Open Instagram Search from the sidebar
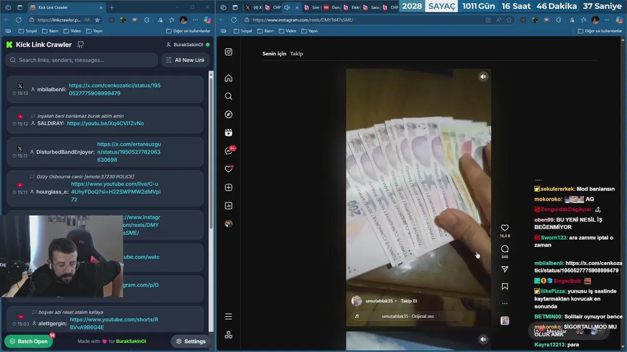Screen dimensions: 627x352 click(228, 96)
